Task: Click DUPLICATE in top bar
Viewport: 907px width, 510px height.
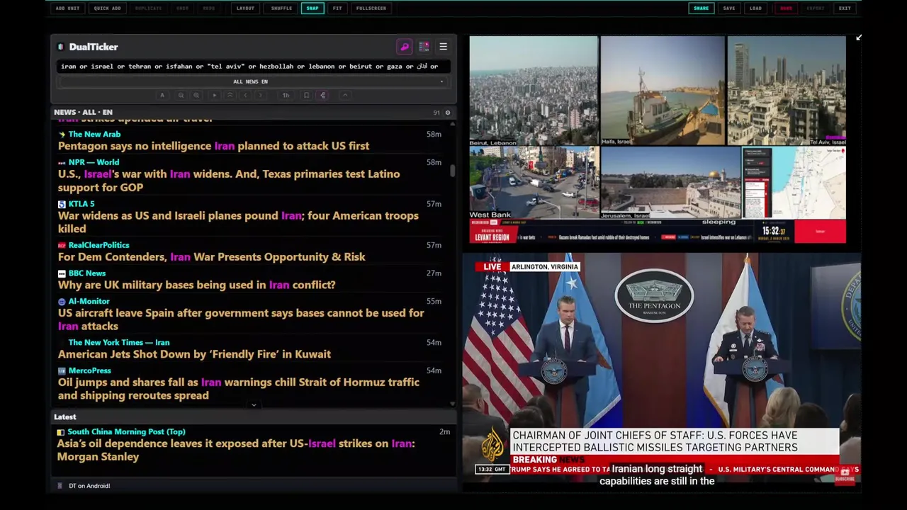Action: [x=148, y=8]
